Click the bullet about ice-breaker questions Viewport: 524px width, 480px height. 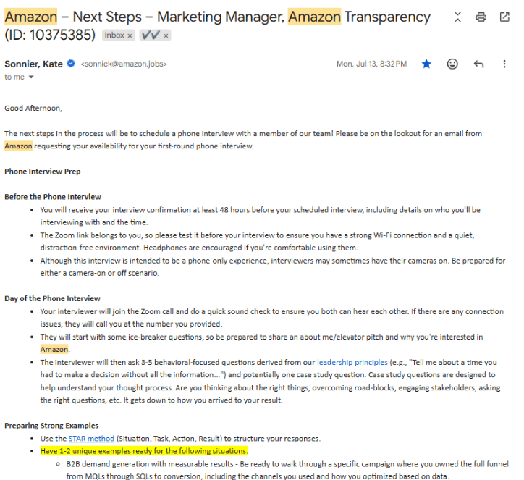click(x=261, y=343)
